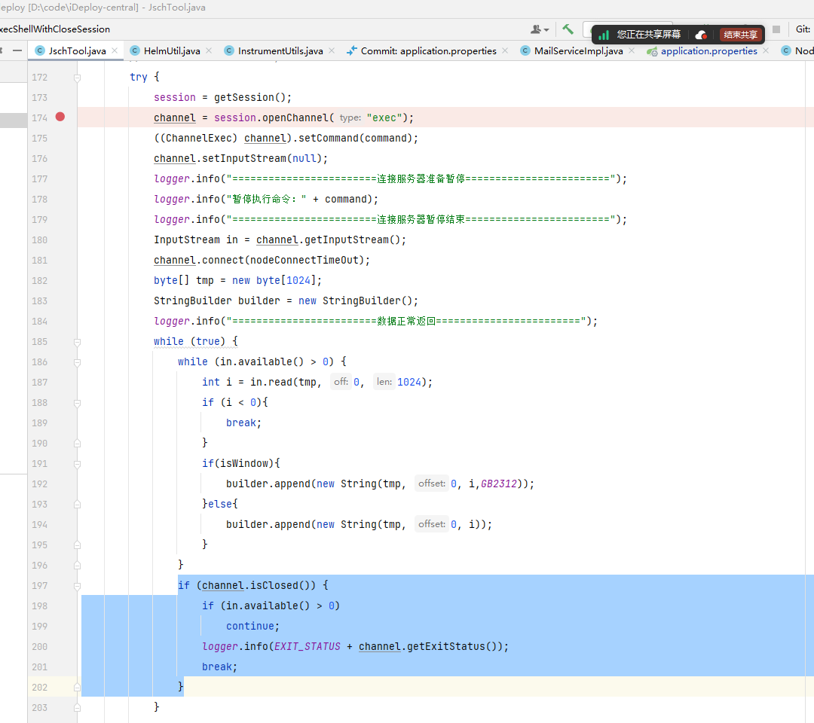Collapse the while (in.available() > 0) block fold
The height and width of the screenshot is (723, 814).
tap(78, 362)
